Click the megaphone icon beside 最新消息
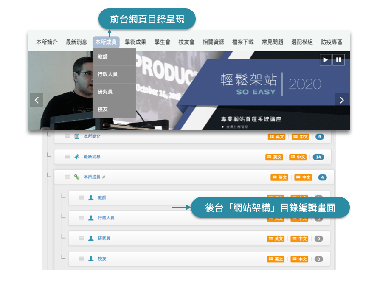The width and height of the screenshot is (377, 281). click(77, 157)
